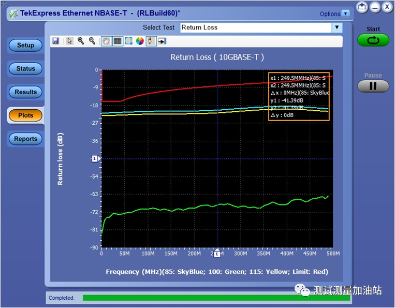The width and height of the screenshot is (395, 308).
Task: Click vertical cursor marker 1 on frequency axis
Action: tap(217, 253)
